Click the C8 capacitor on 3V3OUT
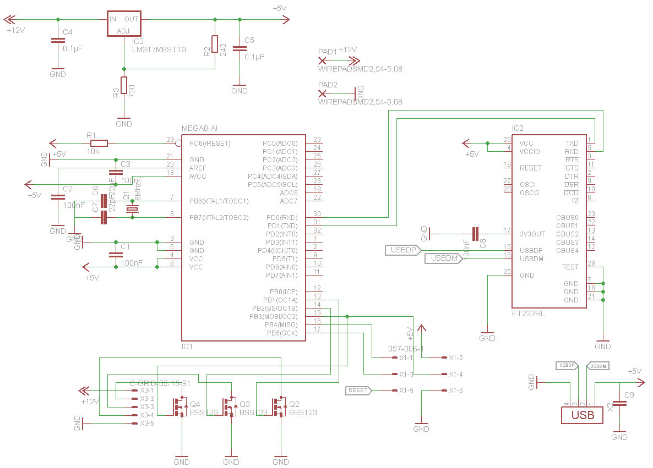 point(475,234)
